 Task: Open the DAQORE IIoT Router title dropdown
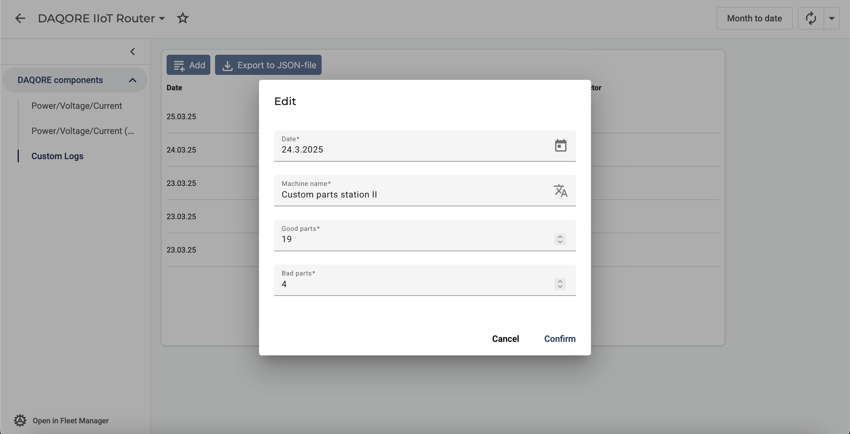162,19
